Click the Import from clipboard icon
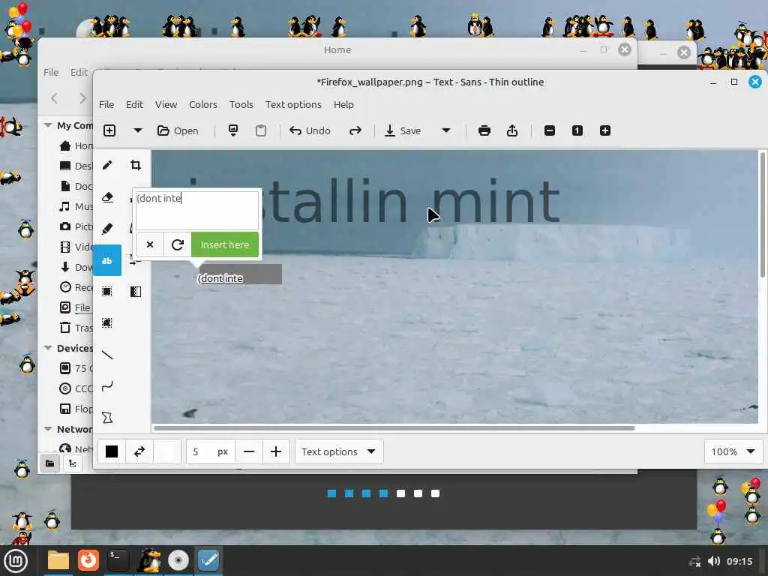The height and width of the screenshot is (576, 768). (x=233, y=130)
